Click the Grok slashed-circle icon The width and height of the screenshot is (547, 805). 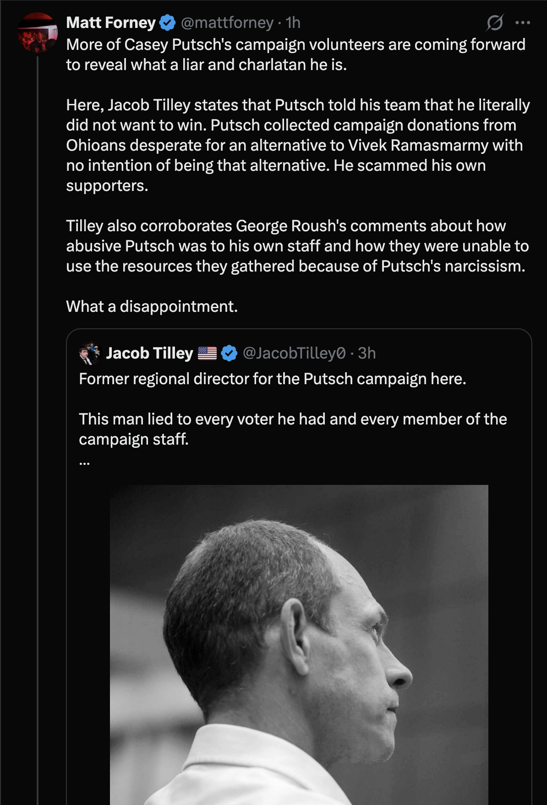495,22
